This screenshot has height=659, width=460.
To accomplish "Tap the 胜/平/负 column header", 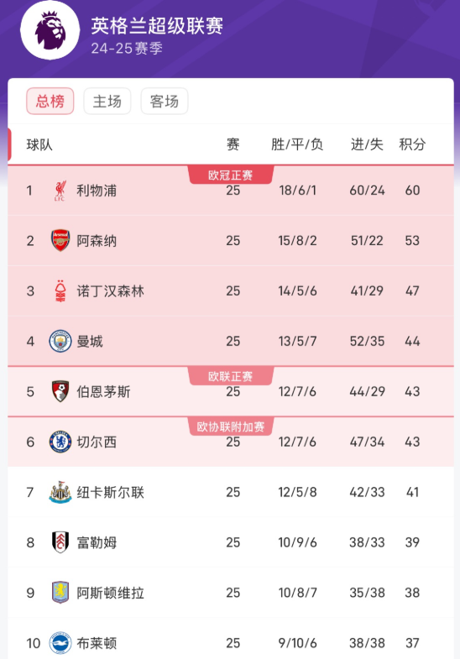I will 297,144.
